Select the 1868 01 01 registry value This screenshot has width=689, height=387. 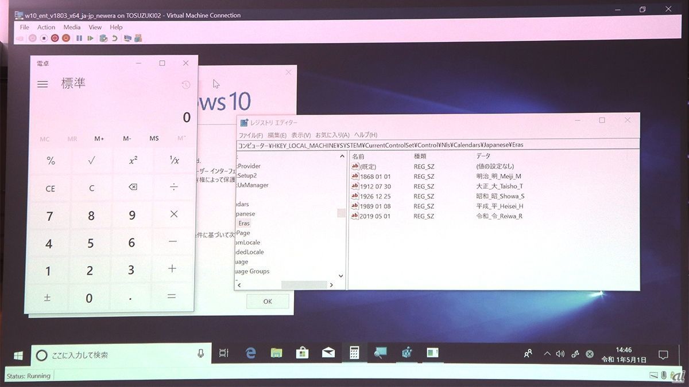371,176
